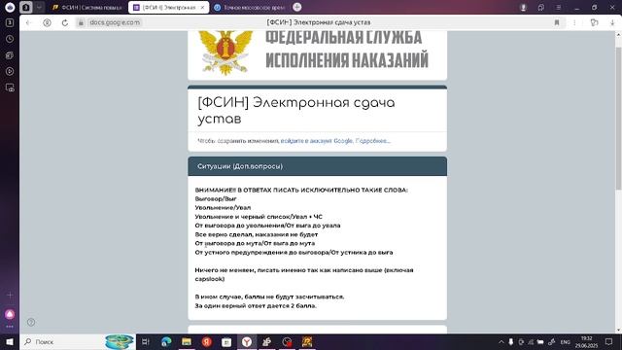Viewport: 622px width, 350px height.
Task: Click the docs.google.com address field
Action: [x=115, y=22]
